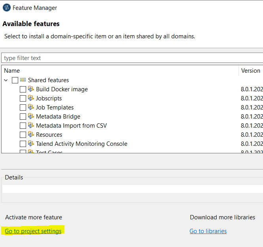
Task: Select the Jobscripts row label
Action: tap(49, 98)
